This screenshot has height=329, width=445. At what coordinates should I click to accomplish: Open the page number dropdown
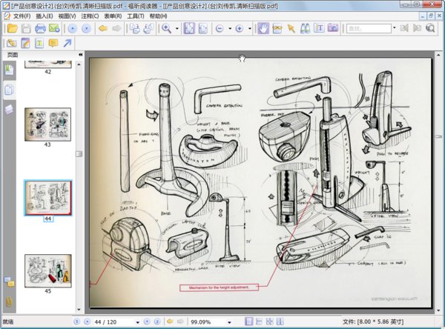(x=136, y=322)
